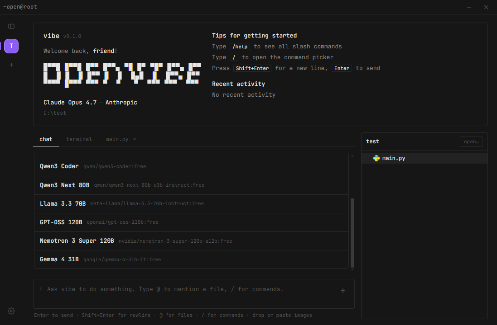Click the attach plus icon in chat input
The image size is (497, 325).
pos(343,291)
